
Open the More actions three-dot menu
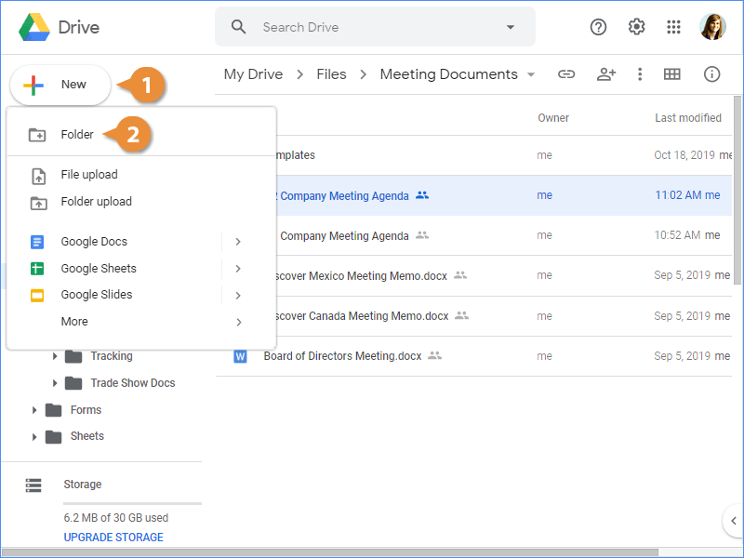click(x=640, y=74)
